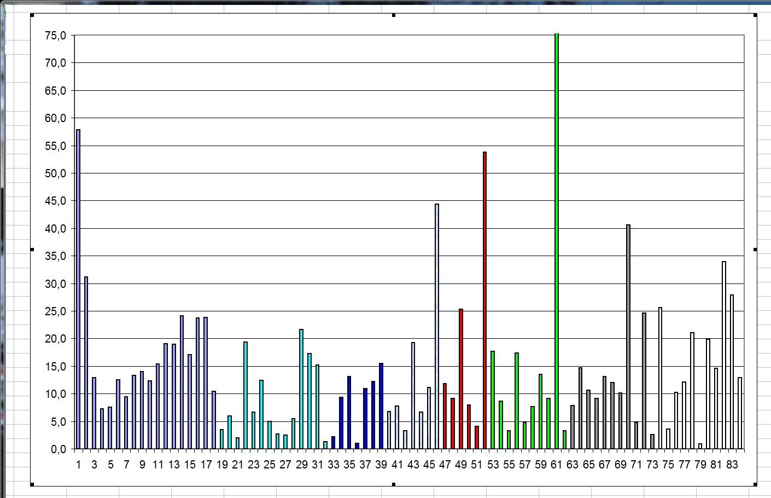Select the gray bar at category 70
The image size is (771, 498).
point(628,337)
